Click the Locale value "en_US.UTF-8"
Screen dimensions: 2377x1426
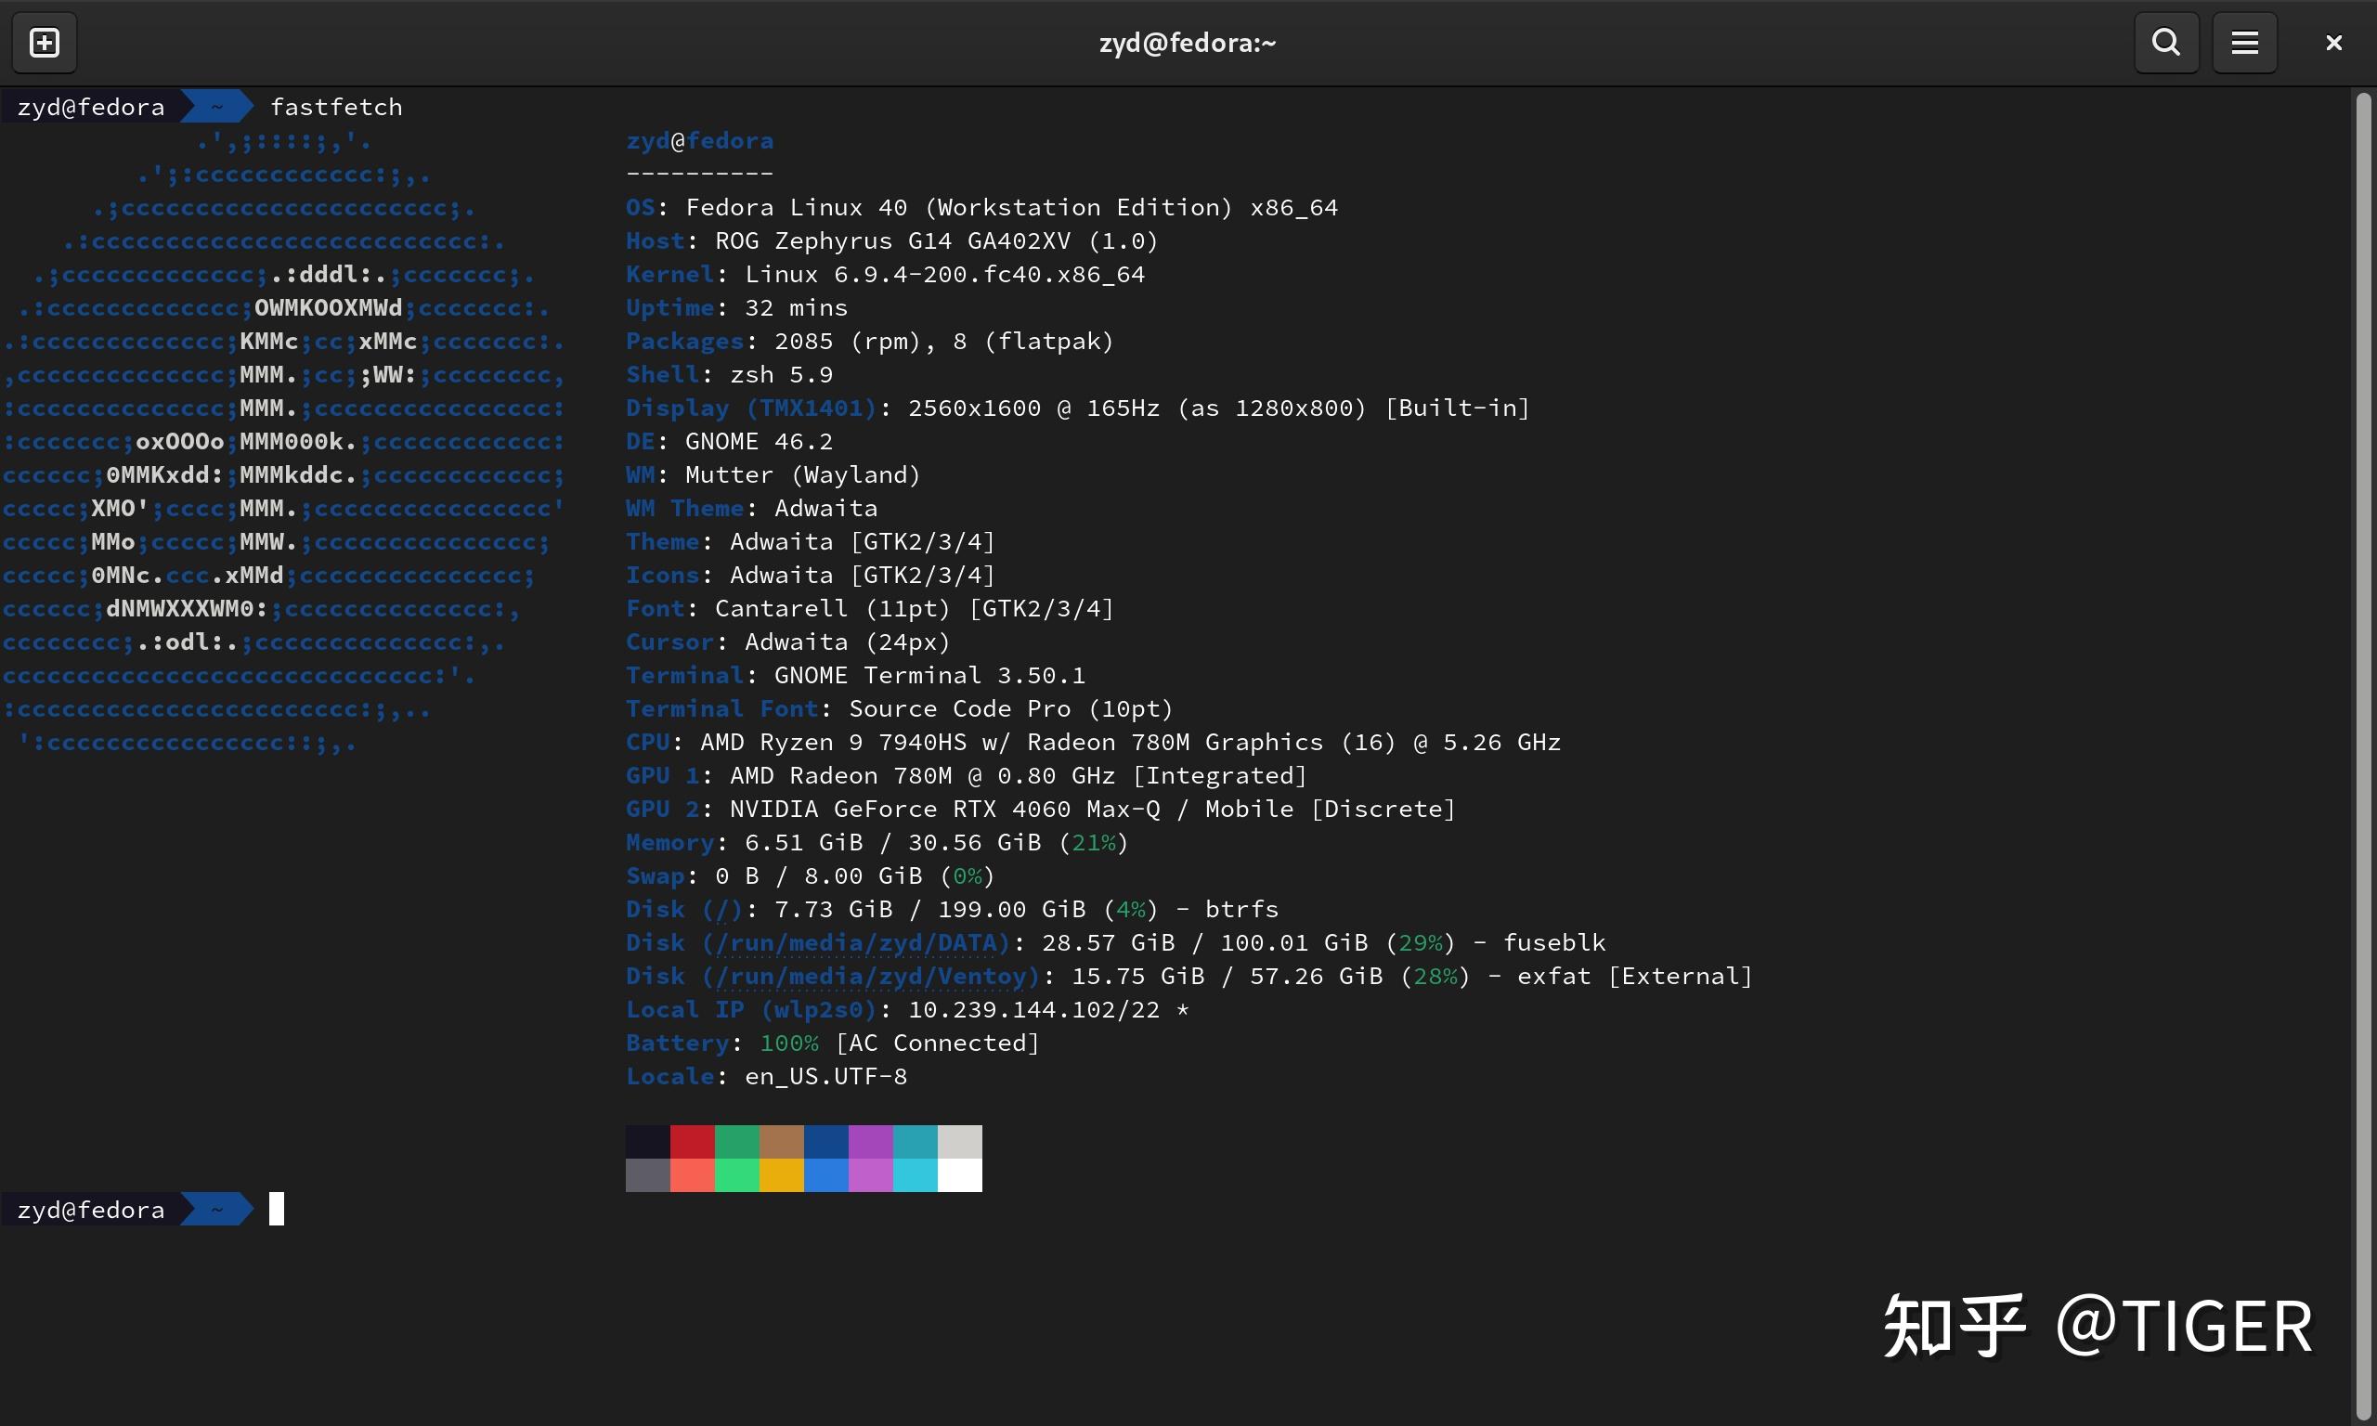coord(826,1076)
